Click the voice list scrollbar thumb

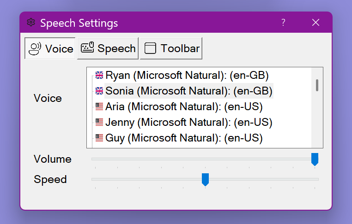[317, 85]
